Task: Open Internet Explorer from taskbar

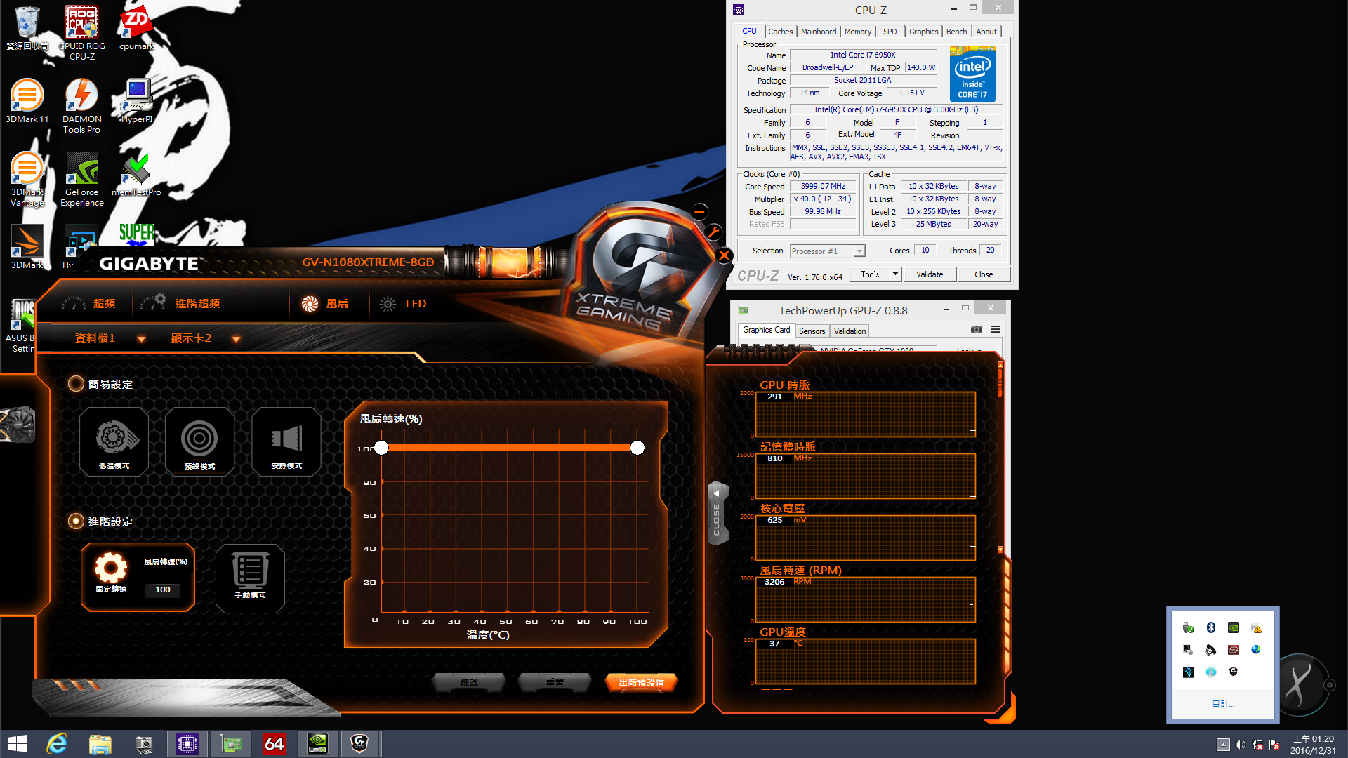Action: 56,744
